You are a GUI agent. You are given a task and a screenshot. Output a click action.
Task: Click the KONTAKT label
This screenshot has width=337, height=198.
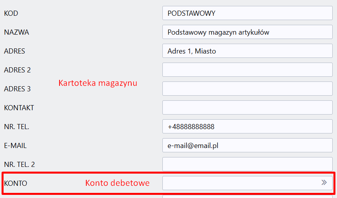(x=19, y=108)
